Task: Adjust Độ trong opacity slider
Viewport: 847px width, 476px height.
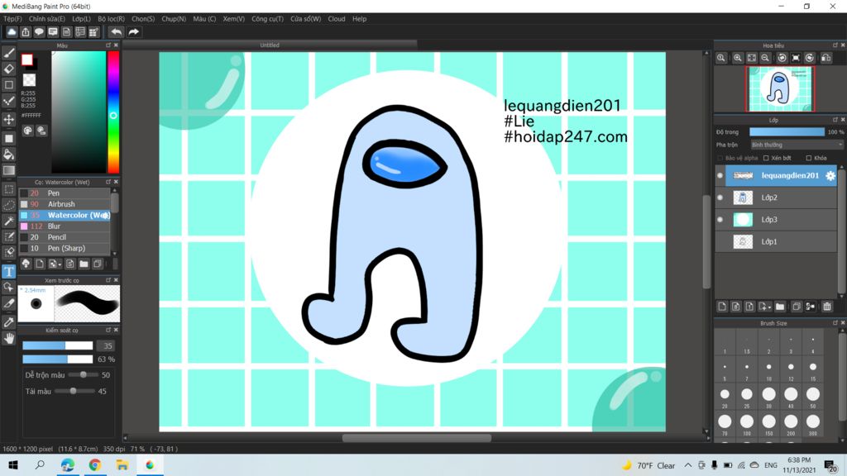Action: coord(787,131)
